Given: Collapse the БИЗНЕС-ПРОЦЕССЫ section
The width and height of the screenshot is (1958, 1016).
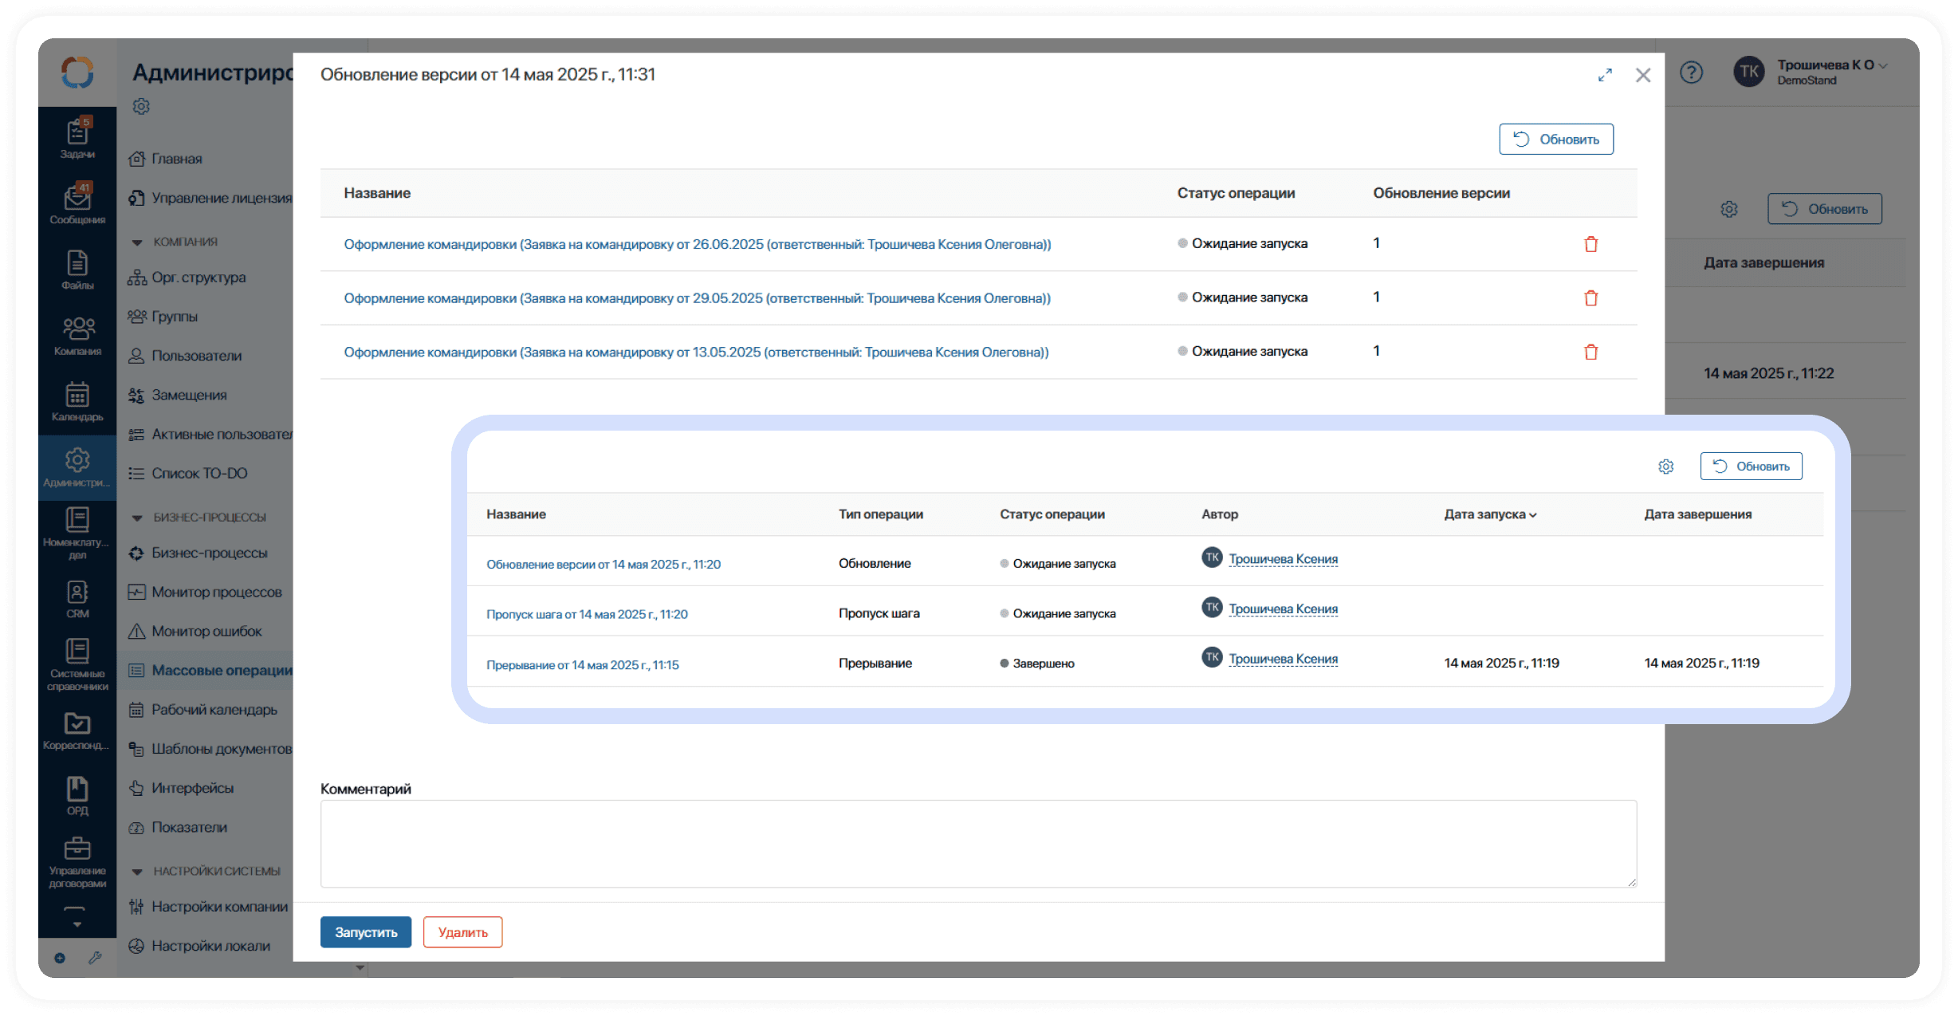Looking at the screenshot, I should (137, 518).
